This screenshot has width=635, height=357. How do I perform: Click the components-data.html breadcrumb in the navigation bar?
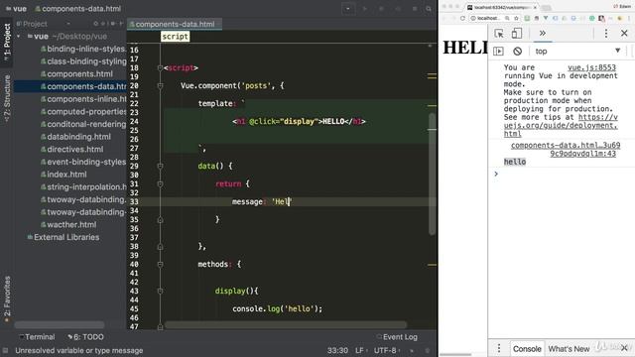point(77,9)
